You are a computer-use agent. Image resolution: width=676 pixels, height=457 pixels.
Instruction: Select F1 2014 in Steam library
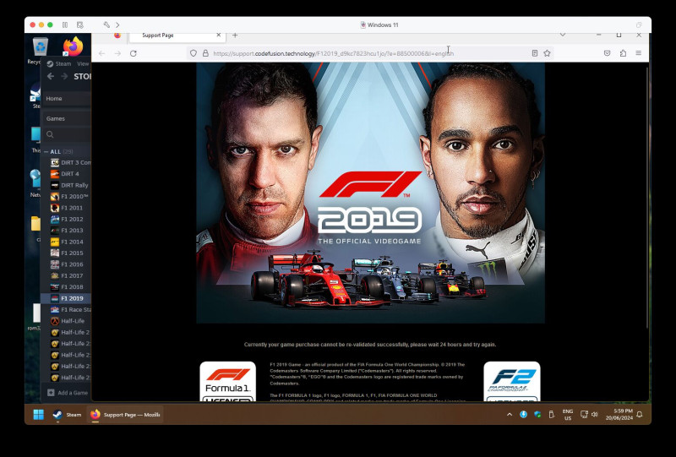click(x=67, y=242)
